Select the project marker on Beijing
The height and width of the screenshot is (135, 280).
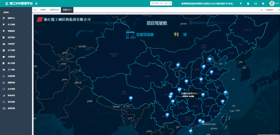coord(210,59)
